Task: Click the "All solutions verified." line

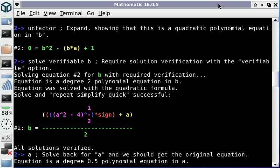Action: [x=54, y=148]
